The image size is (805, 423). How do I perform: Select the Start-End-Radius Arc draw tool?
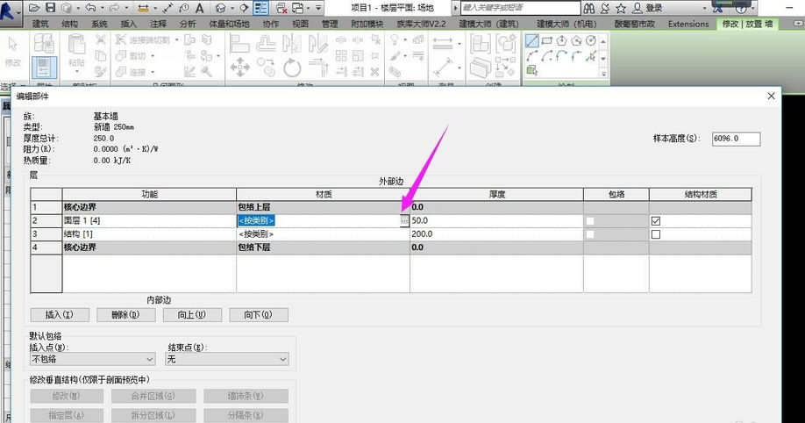pyautogui.click(x=532, y=56)
